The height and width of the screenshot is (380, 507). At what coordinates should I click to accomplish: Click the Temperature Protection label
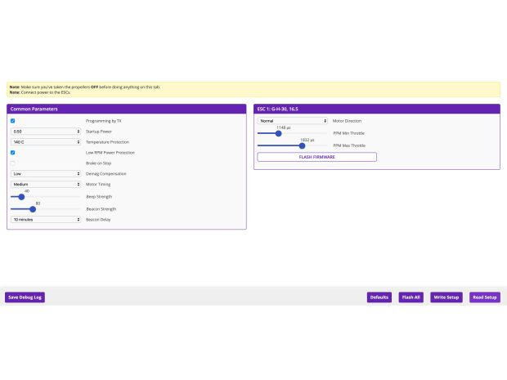[107, 142]
